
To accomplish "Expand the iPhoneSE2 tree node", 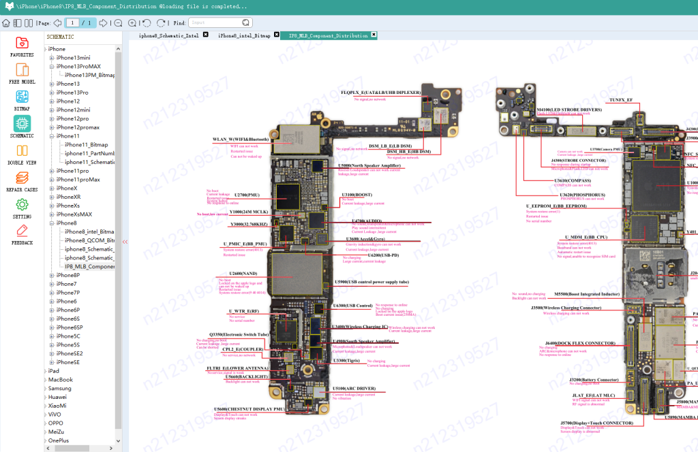I will coord(52,354).
